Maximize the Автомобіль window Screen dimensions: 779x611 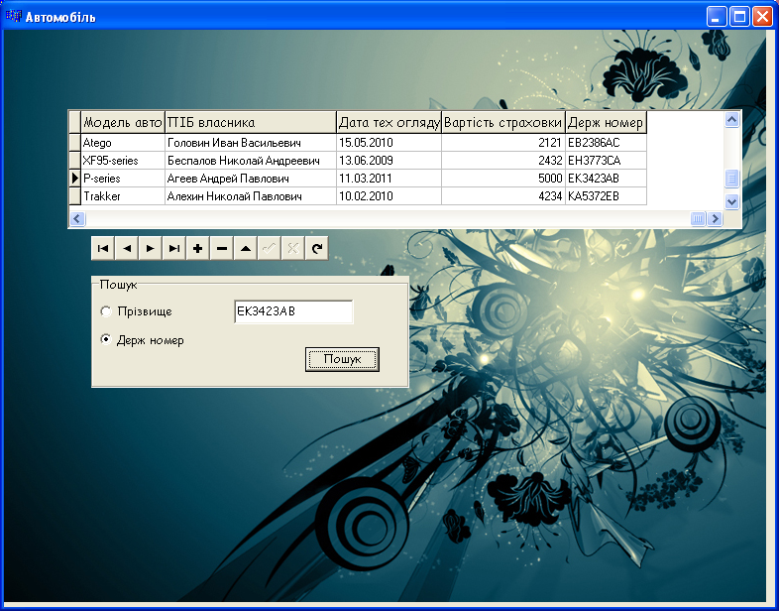(739, 17)
